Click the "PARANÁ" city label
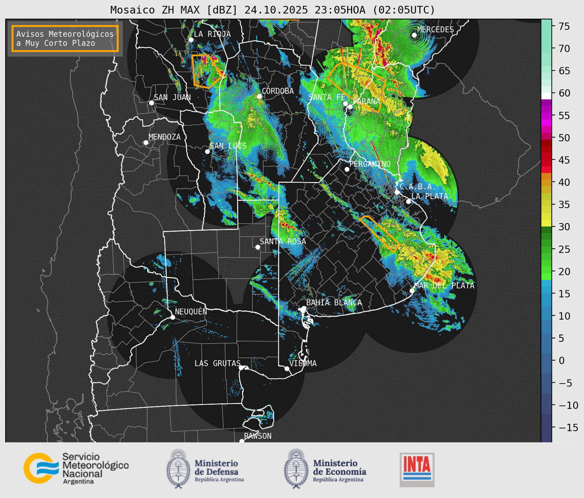This screenshot has width=584, height=498. pos(366,101)
